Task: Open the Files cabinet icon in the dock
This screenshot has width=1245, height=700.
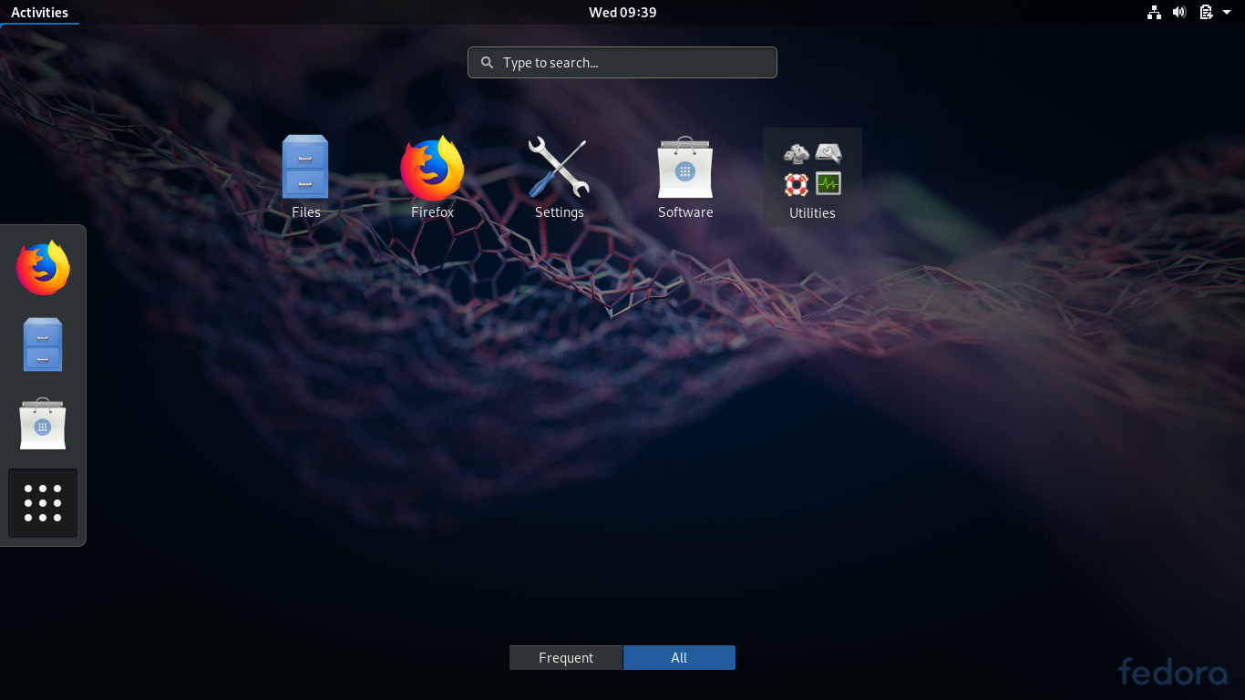Action: pos(43,345)
